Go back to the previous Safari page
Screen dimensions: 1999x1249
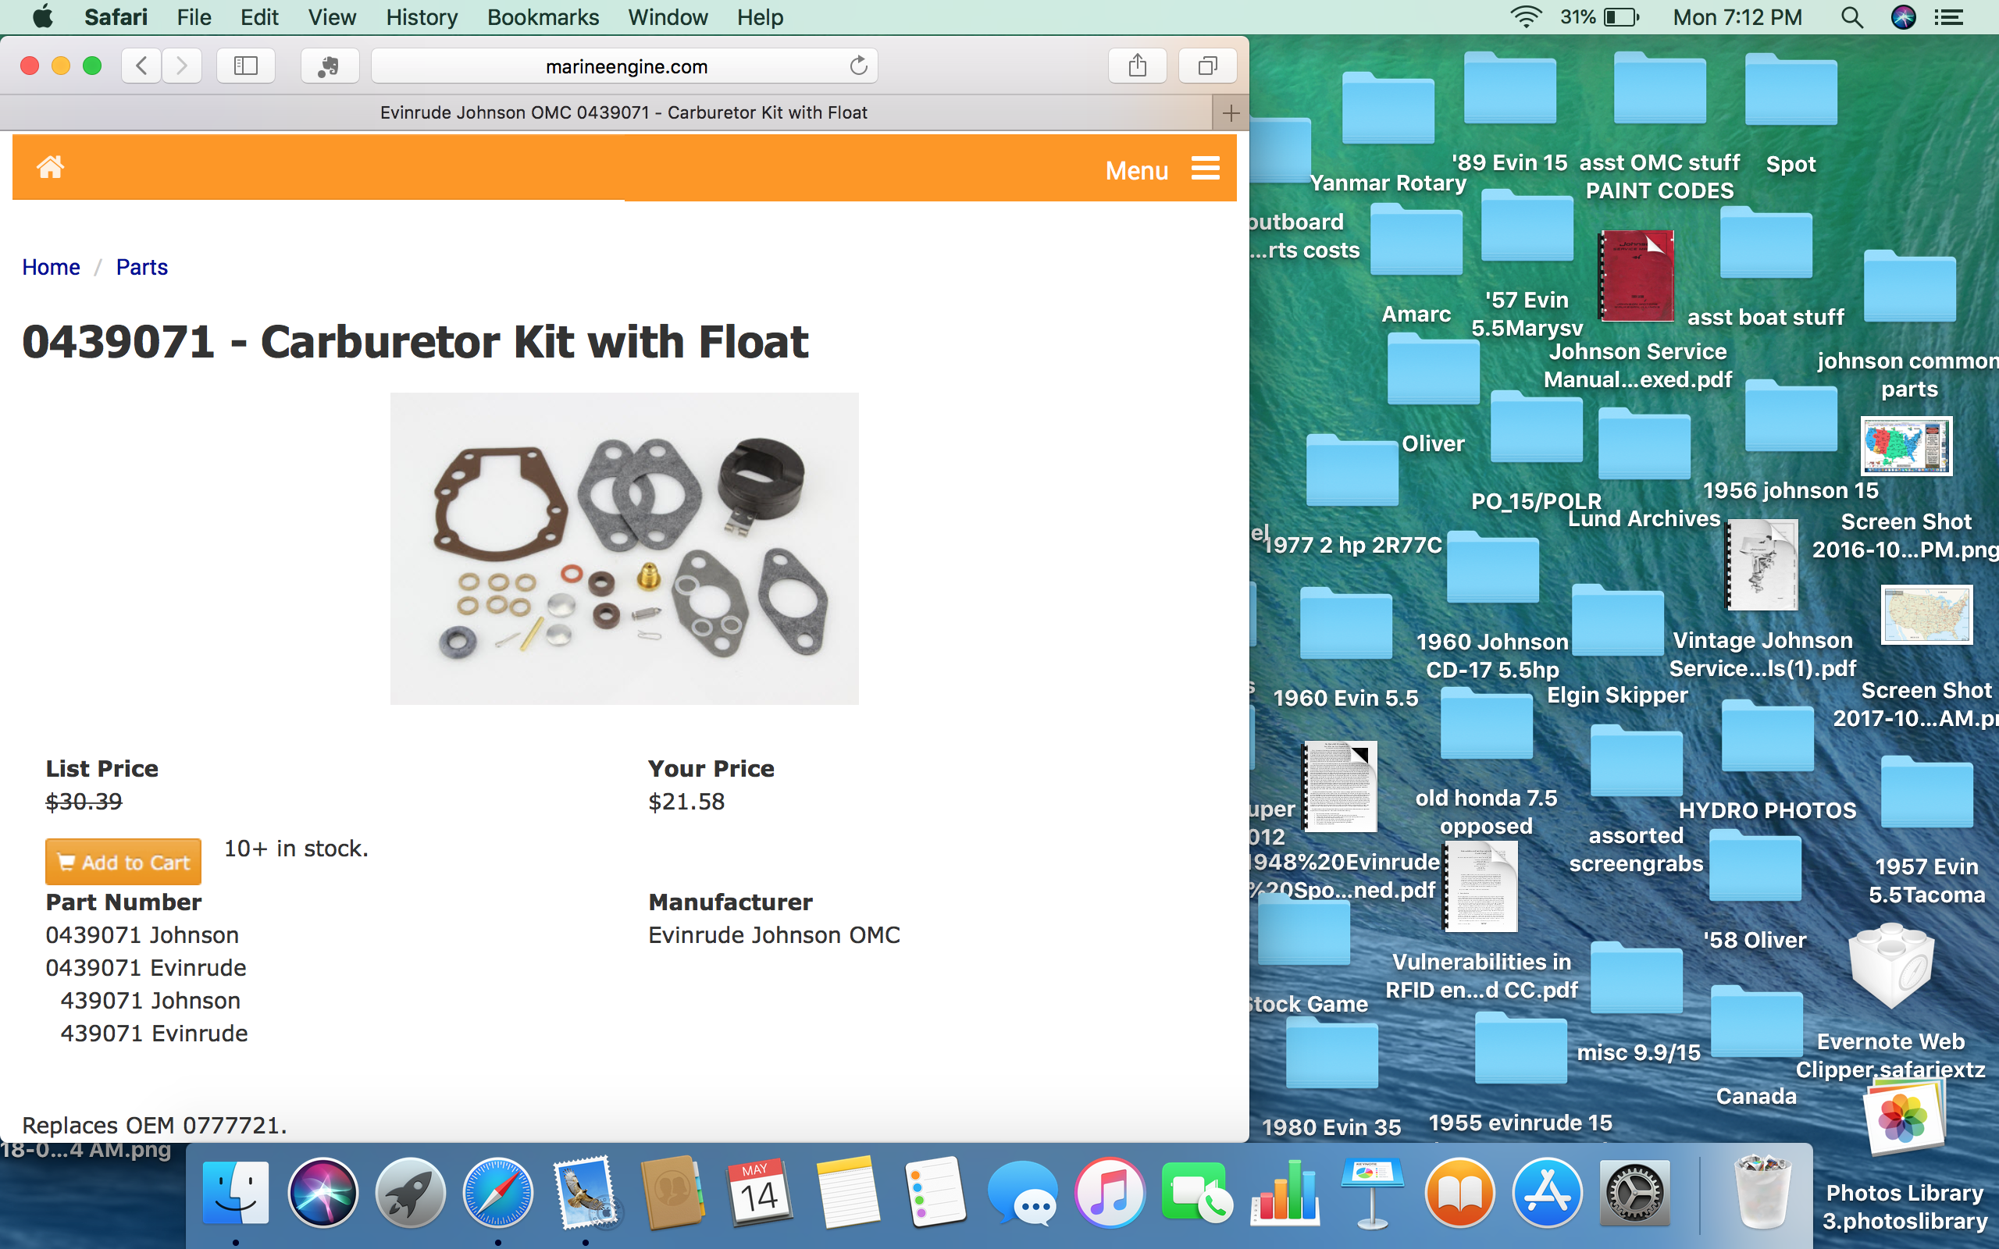click(x=141, y=66)
